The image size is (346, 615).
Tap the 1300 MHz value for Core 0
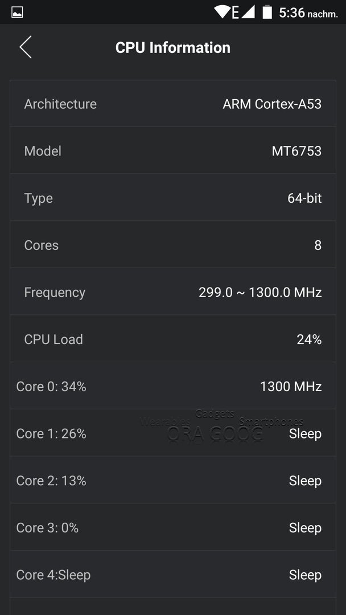pos(291,386)
